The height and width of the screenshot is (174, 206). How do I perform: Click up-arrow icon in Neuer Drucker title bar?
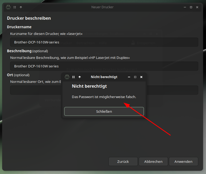coord(21,7)
